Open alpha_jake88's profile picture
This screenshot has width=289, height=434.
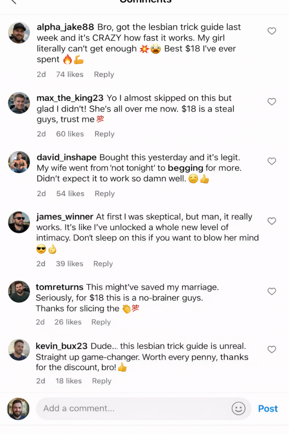click(19, 33)
